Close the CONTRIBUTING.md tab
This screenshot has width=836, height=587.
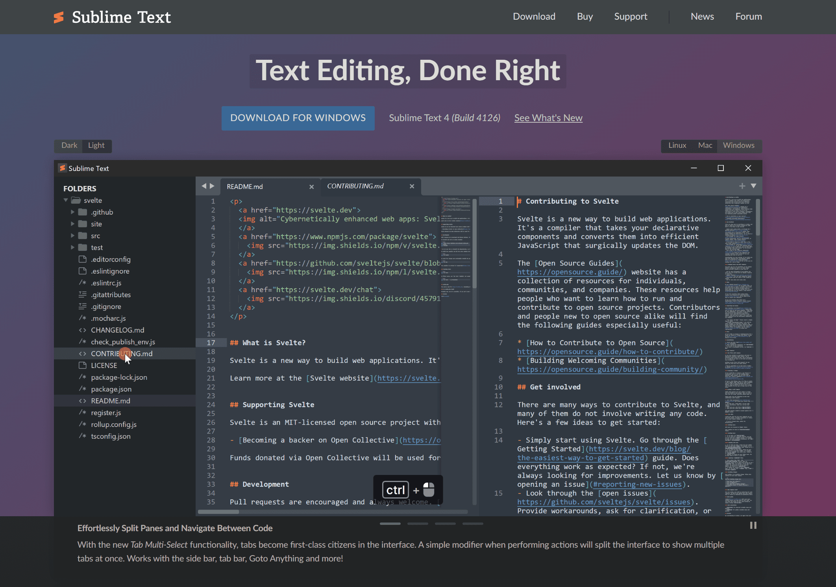click(x=412, y=186)
